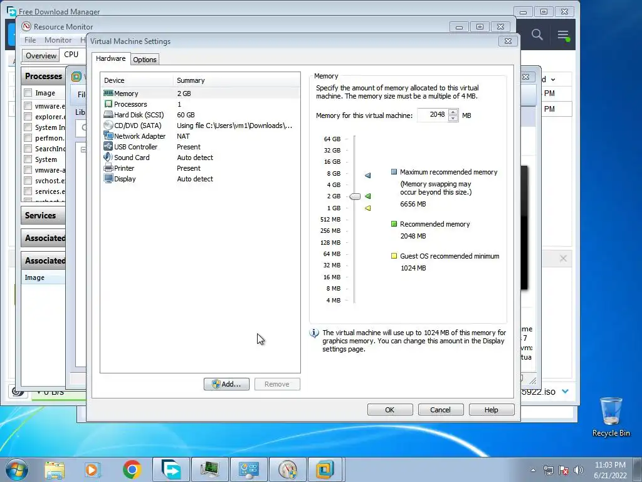
Task: Check the svchost.exe process checkbox
Action: [28, 180]
